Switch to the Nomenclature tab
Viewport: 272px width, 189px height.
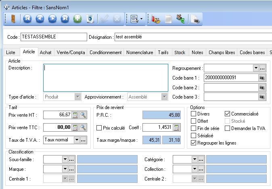[x=140, y=52]
